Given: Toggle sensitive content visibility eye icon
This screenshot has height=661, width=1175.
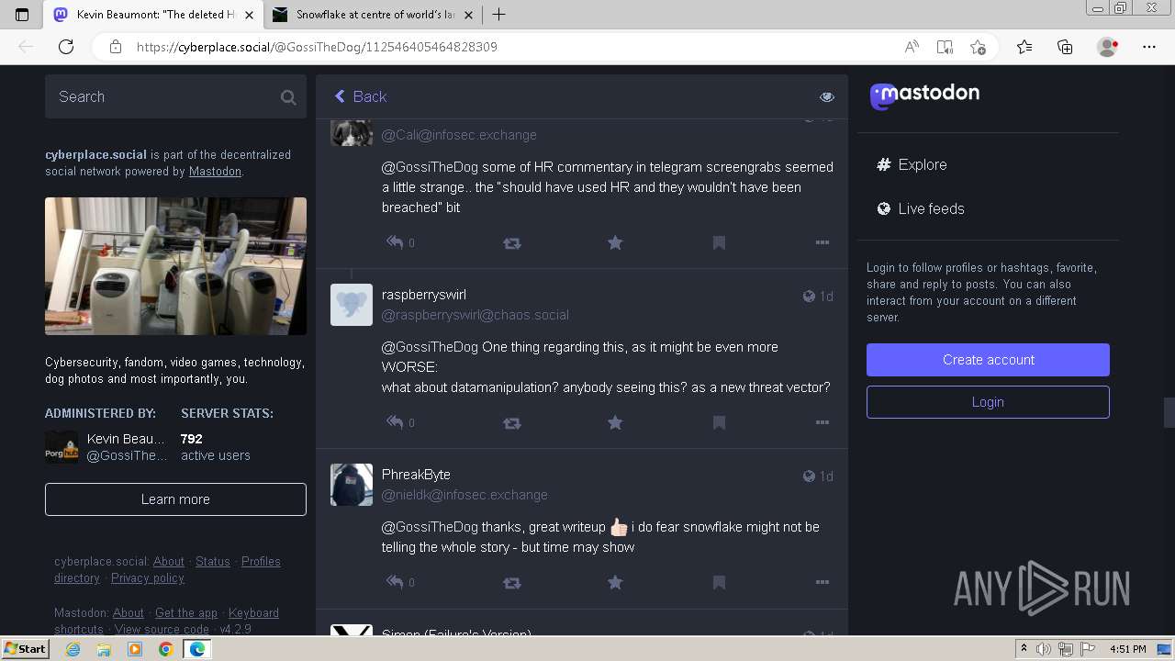Looking at the screenshot, I should tap(827, 96).
